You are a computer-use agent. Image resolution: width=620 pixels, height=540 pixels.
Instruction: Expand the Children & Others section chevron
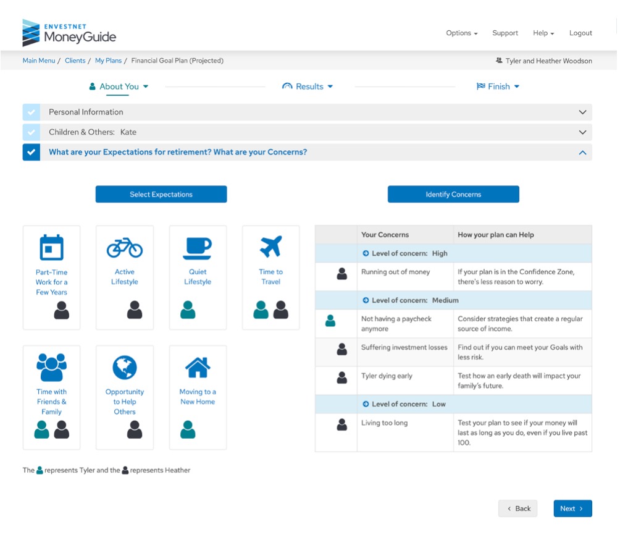582,132
